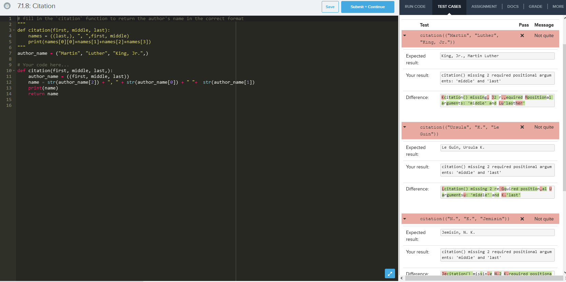Click the 'Test' column header
The width and height of the screenshot is (566, 282).
click(424, 25)
